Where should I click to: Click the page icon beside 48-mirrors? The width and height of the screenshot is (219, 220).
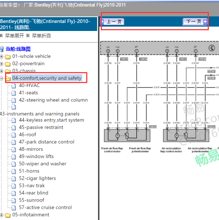[13, 149]
